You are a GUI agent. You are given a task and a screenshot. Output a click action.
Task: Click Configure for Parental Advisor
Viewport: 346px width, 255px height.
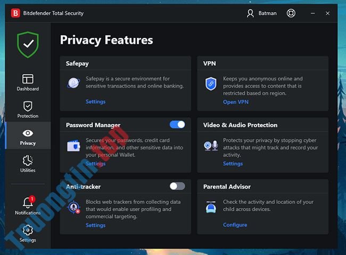pyautogui.click(x=235, y=225)
